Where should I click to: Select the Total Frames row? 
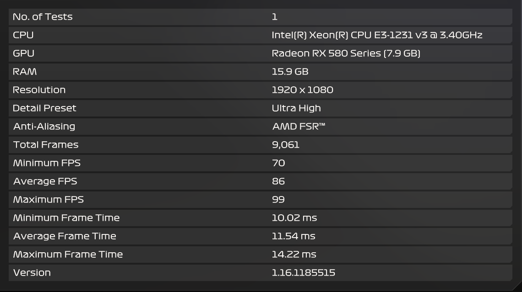[x=261, y=145]
